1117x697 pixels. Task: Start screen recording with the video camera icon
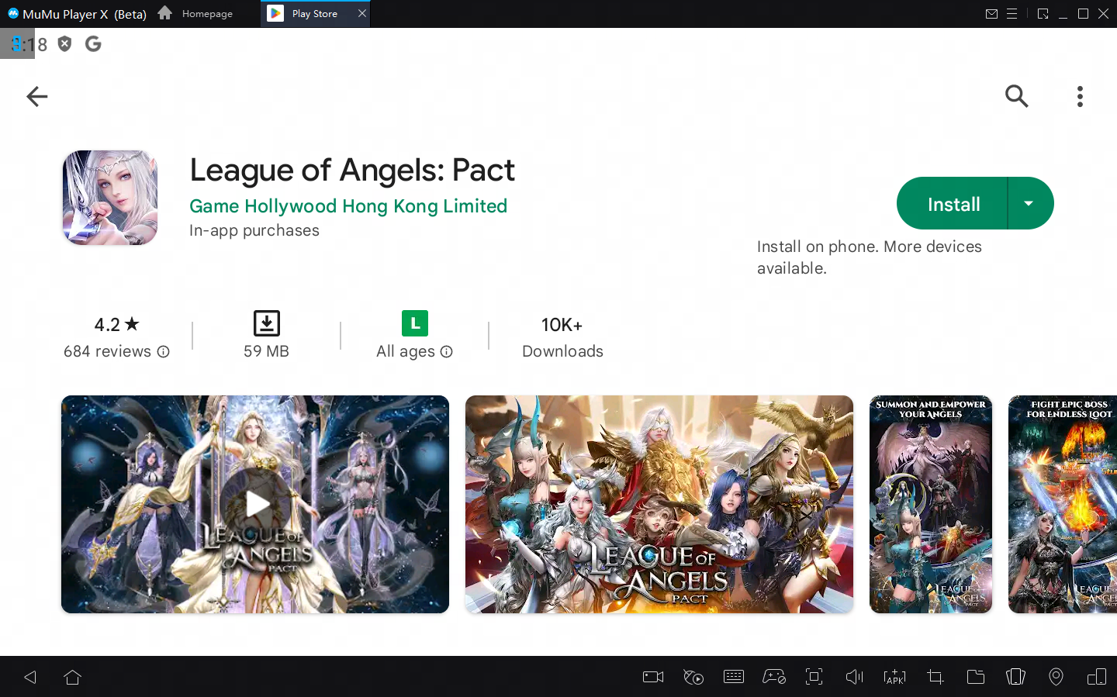(653, 677)
